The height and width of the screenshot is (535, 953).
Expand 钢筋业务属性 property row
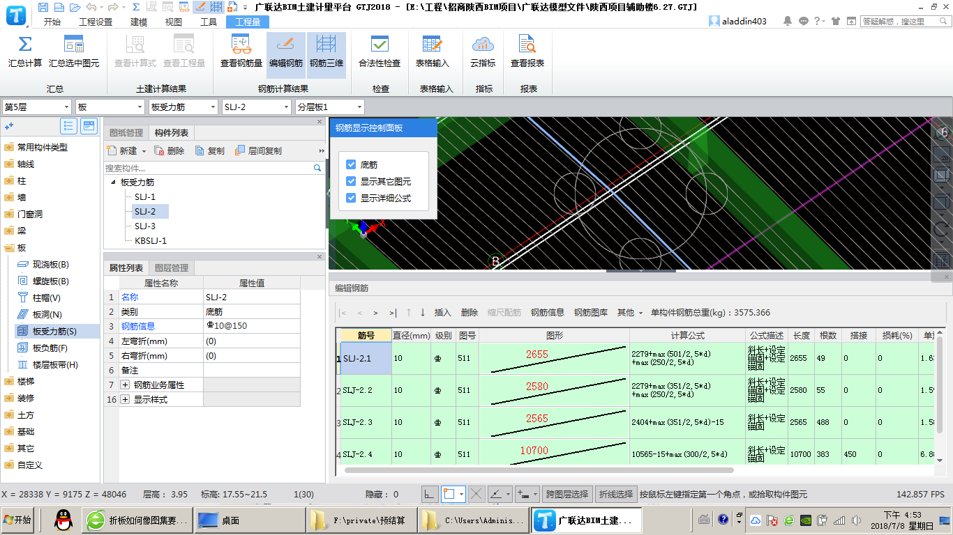(126, 385)
